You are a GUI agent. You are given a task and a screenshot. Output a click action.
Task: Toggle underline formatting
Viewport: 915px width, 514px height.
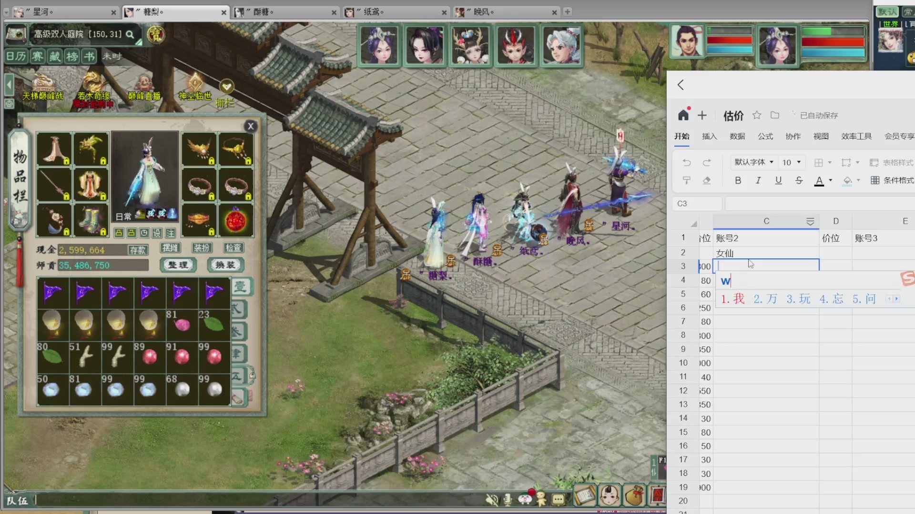click(778, 180)
